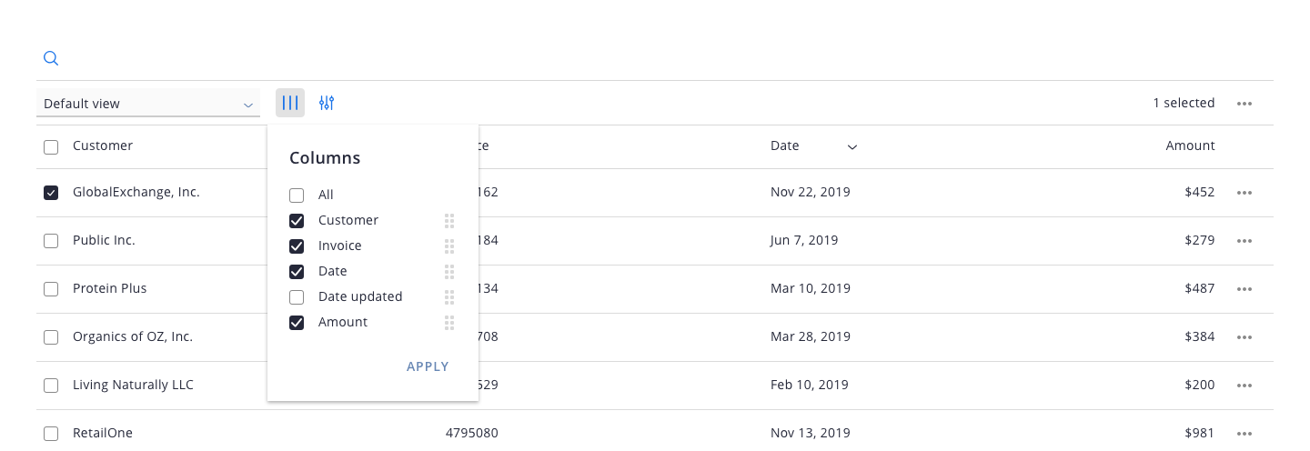Enable the Date updated column checkbox
Screen dimensions: 1310x451
(297, 297)
